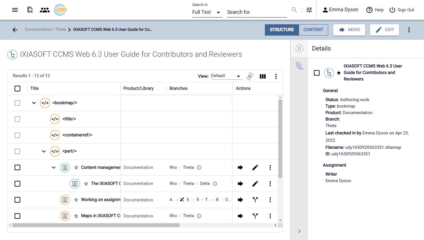Viewport: 424px width, 240px height.
Task: Open the hamburger main menu
Action: tap(15, 10)
